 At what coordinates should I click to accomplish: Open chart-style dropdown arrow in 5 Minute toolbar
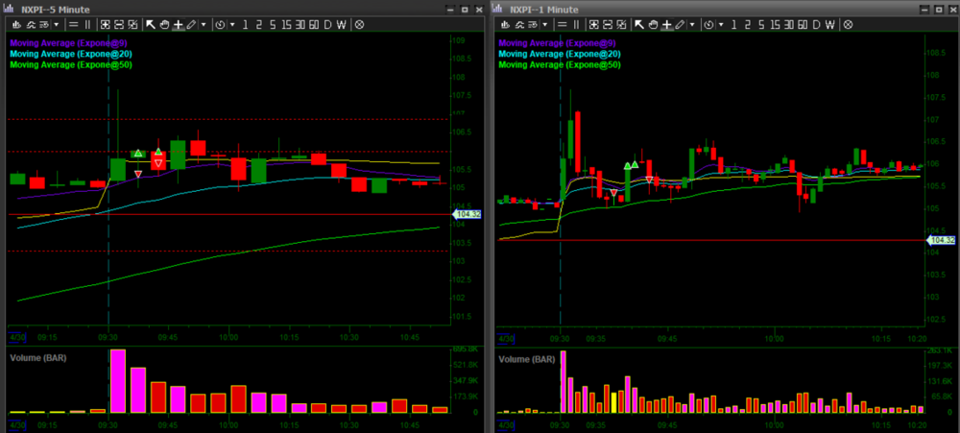(x=57, y=24)
